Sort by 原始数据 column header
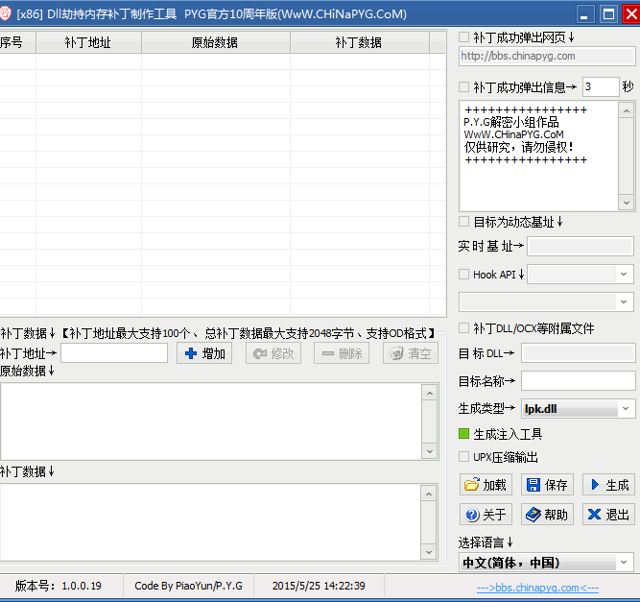Viewport: 640px width, 602px height. coord(216,42)
